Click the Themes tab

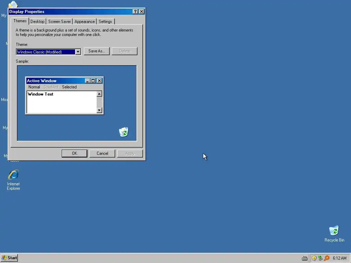pyautogui.click(x=20, y=21)
